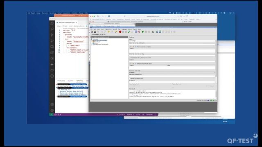Open the Safari menu in macOS menu bar

(33, 13)
